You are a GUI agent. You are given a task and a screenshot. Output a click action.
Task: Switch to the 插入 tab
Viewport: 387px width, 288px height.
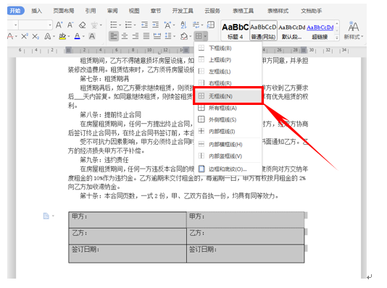tap(36, 11)
